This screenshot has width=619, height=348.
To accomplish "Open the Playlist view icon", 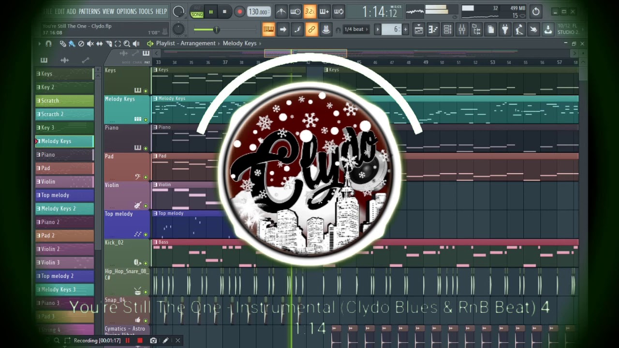I will (419, 29).
